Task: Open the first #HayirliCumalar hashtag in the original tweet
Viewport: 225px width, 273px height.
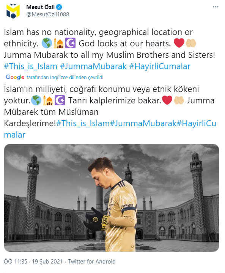Action: [160, 66]
